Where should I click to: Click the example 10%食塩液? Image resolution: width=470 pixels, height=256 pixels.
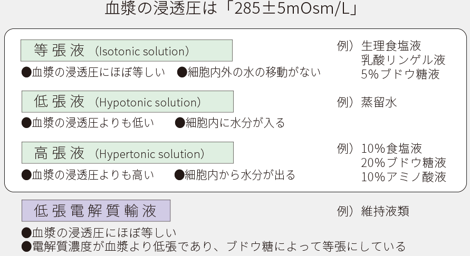click(x=391, y=149)
